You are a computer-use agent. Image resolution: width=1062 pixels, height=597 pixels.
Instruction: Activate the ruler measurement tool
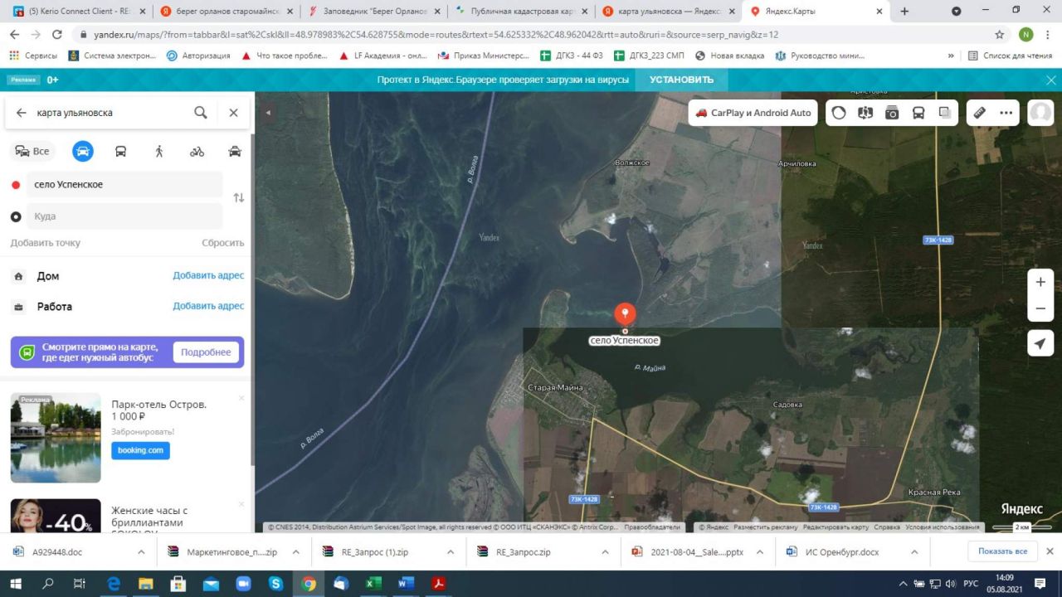click(980, 113)
